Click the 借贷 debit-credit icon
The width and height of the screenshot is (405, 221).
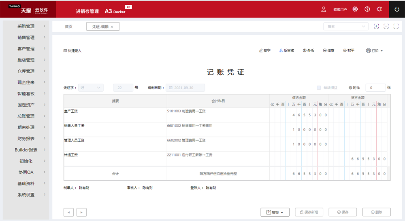click(x=324, y=51)
